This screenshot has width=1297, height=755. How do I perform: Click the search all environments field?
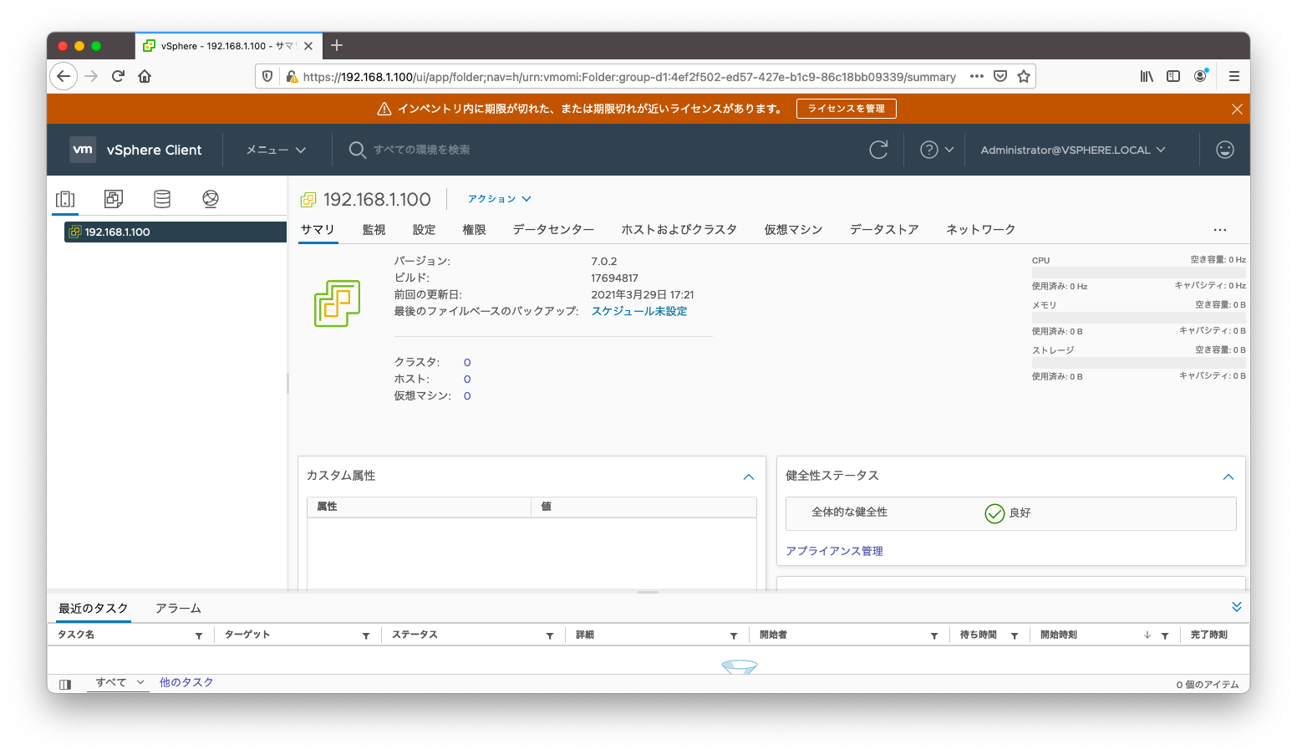(421, 150)
